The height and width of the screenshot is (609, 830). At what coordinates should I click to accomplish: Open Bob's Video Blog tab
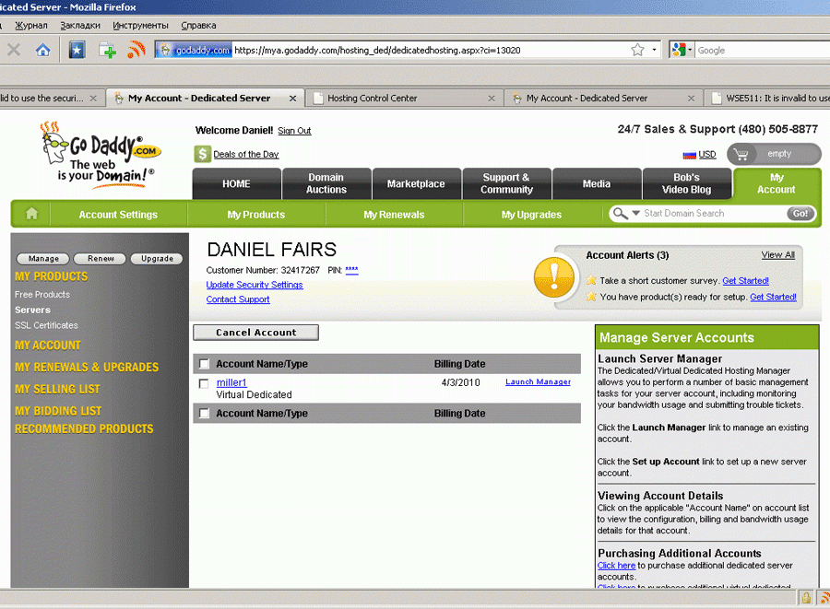pos(686,184)
